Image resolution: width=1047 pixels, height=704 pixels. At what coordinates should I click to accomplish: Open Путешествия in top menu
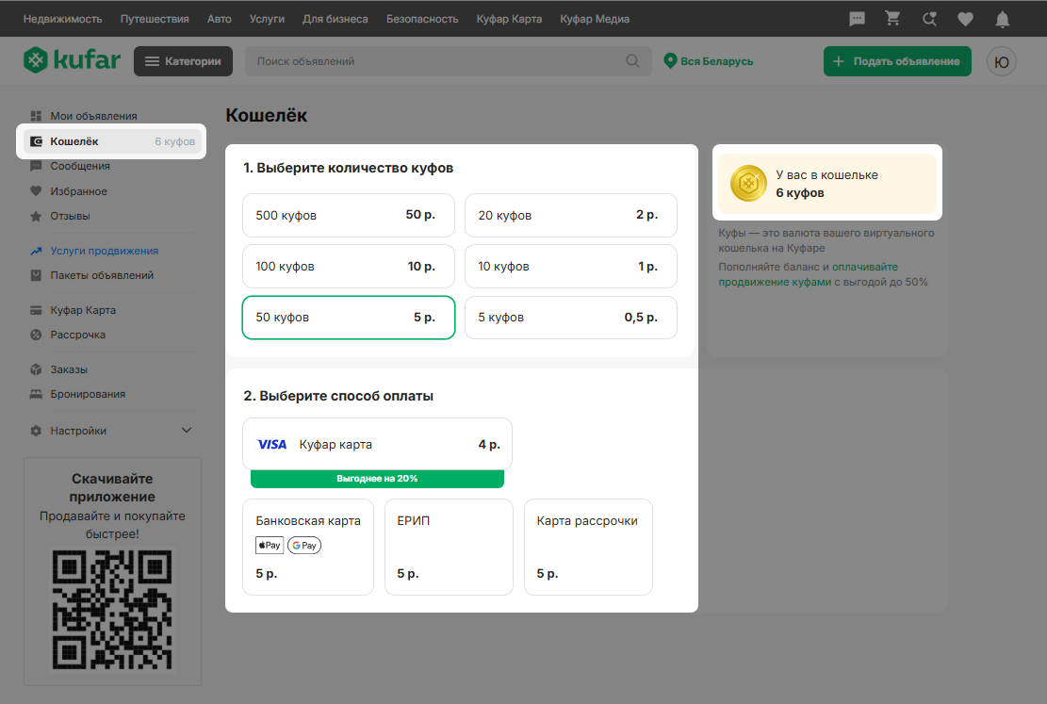point(155,19)
